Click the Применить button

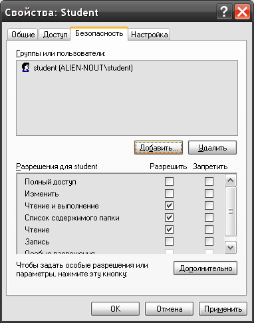(x=223, y=309)
